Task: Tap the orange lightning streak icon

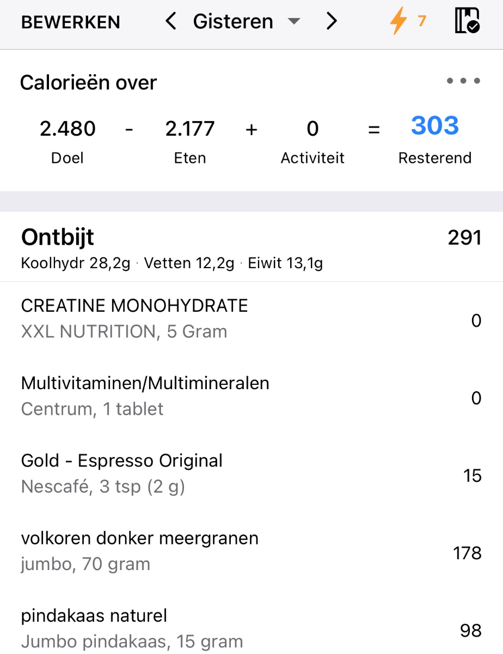Action: point(399,22)
